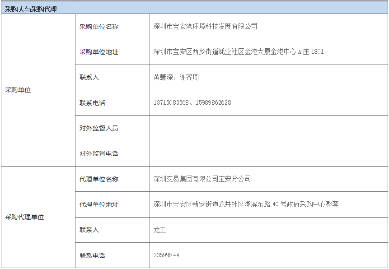This screenshot has height=269, width=389.
Task: Select phone number 13715083568
Action: point(171,103)
